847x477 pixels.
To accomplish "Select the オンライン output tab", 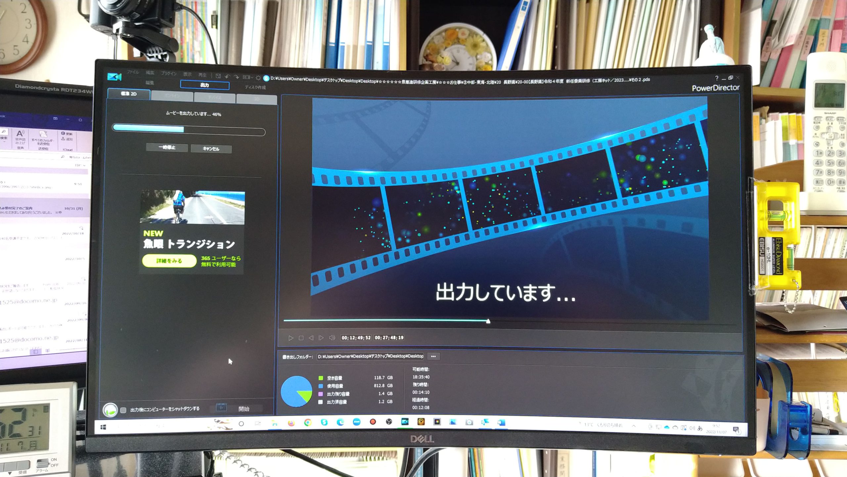I will click(x=172, y=96).
